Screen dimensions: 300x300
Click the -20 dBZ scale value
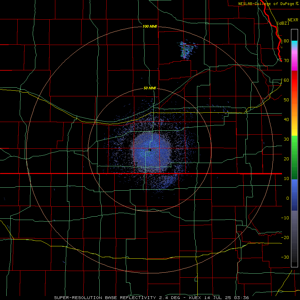(x=285, y=237)
